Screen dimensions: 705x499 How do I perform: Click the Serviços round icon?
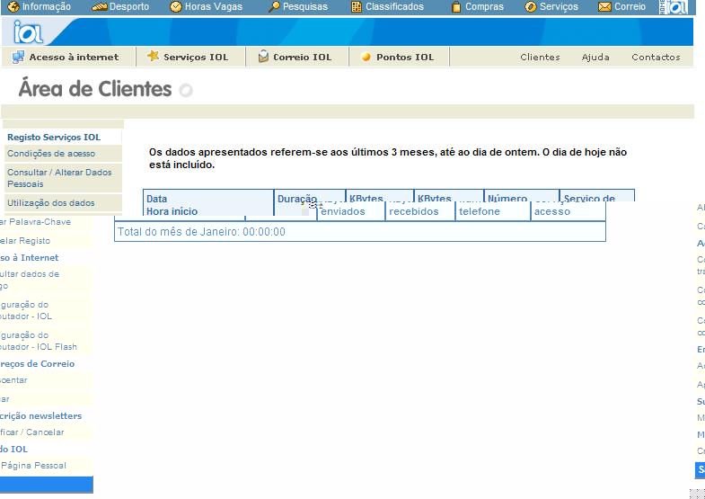[x=531, y=7]
